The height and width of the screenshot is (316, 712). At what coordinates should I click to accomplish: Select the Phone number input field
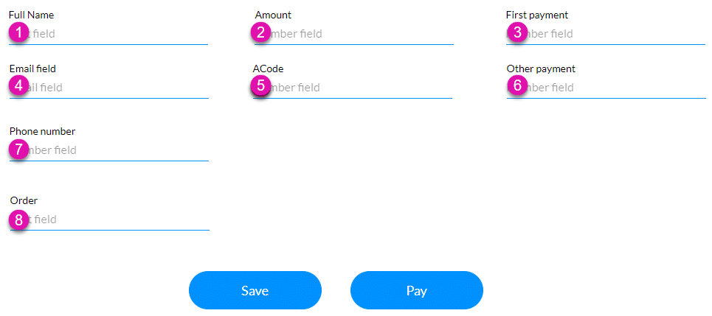point(118,150)
